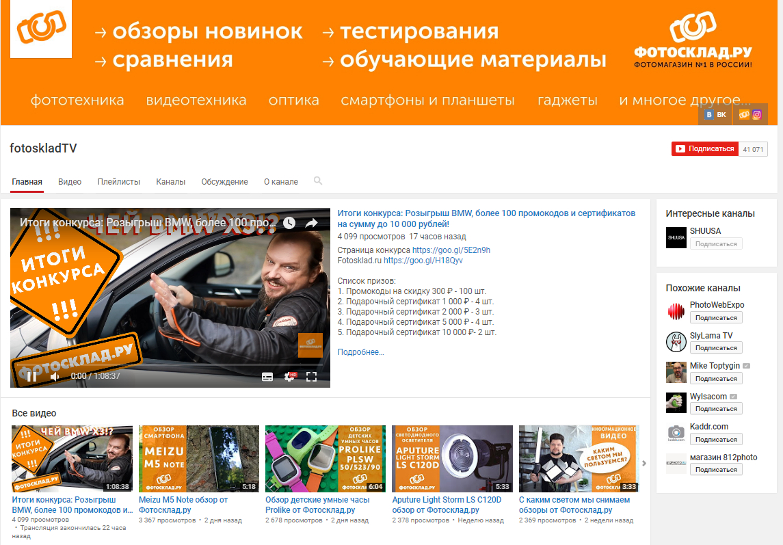Pause the playing video
Viewport: 783px width, 545px height.
[31, 377]
